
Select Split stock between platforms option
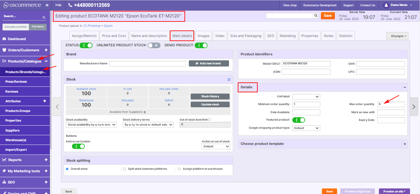click(125, 169)
